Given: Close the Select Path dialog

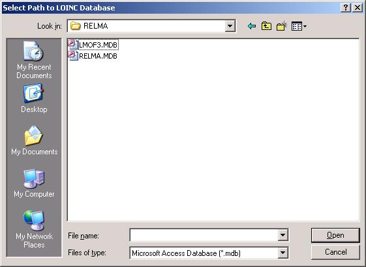Looking at the screenshot, I should pyautogui.click(x=358, y=8).
